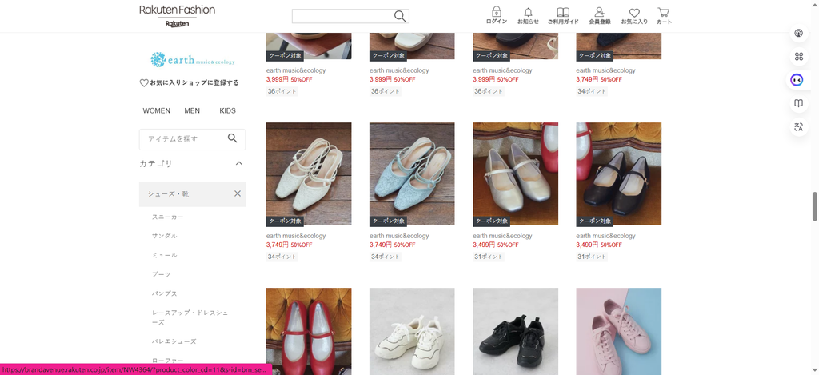This screenshot has height=375, width=819.
Task: Open the パンプス category link
Action: (x=165, y=293)
